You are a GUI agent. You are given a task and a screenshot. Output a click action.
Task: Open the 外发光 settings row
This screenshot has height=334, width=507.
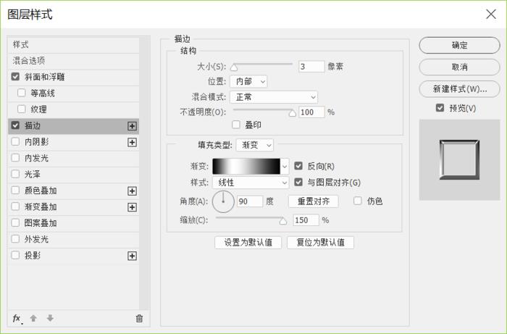[x=73, y=239]
